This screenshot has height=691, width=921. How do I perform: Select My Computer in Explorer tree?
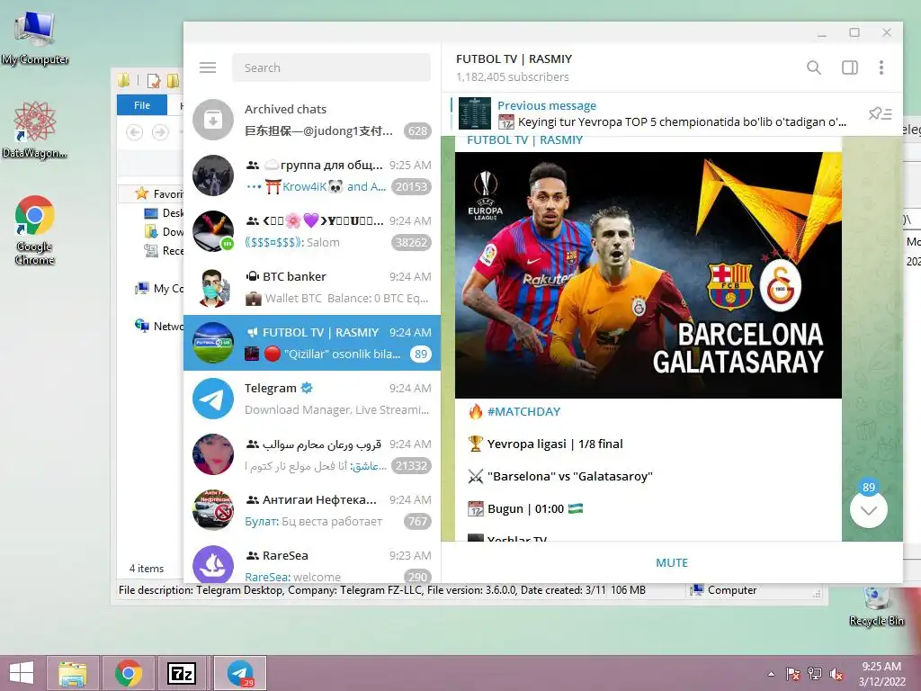click(x=159, y=289)
